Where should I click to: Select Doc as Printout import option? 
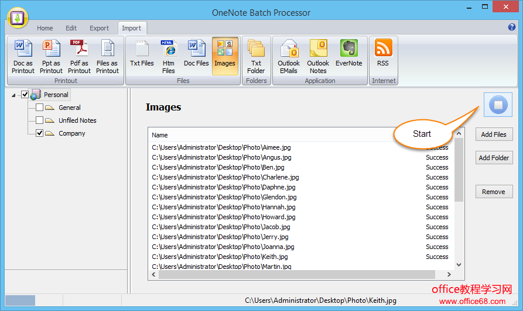click(x=23, y=57)
